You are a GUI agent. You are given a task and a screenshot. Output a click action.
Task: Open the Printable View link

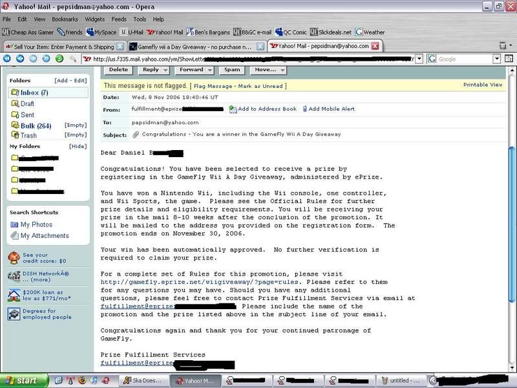click(x=483, y=85)
